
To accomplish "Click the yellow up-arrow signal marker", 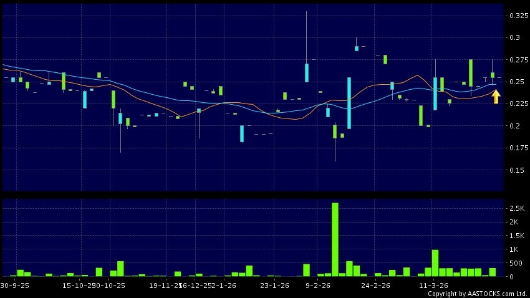I will pyautogui.click(x=496, y=97).
